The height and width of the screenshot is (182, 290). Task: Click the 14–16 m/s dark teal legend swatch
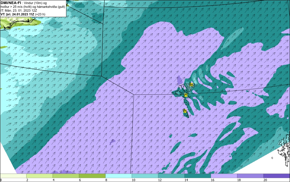[x=197, y=176]
